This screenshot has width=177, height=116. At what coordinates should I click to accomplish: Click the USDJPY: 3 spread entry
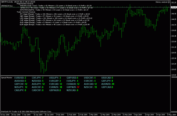55,78
